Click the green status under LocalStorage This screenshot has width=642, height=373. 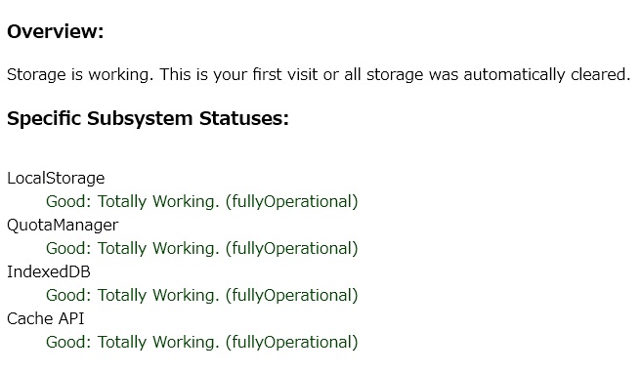pos(202,201)
